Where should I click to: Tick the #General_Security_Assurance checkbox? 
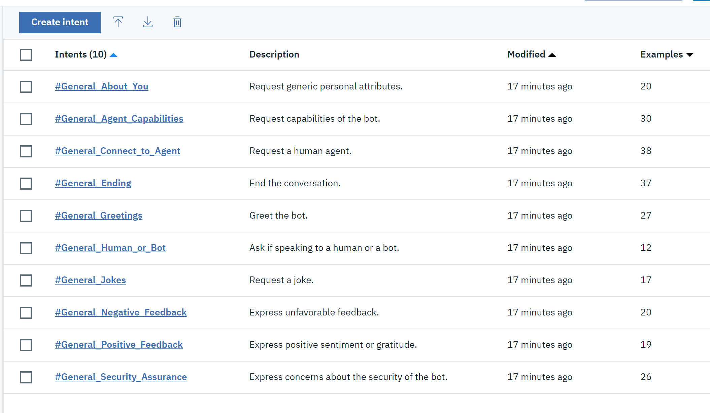pyautogui.click(x=26, y=377)
